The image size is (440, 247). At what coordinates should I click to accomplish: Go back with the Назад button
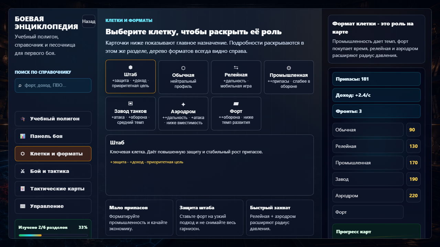click(89, 21)
